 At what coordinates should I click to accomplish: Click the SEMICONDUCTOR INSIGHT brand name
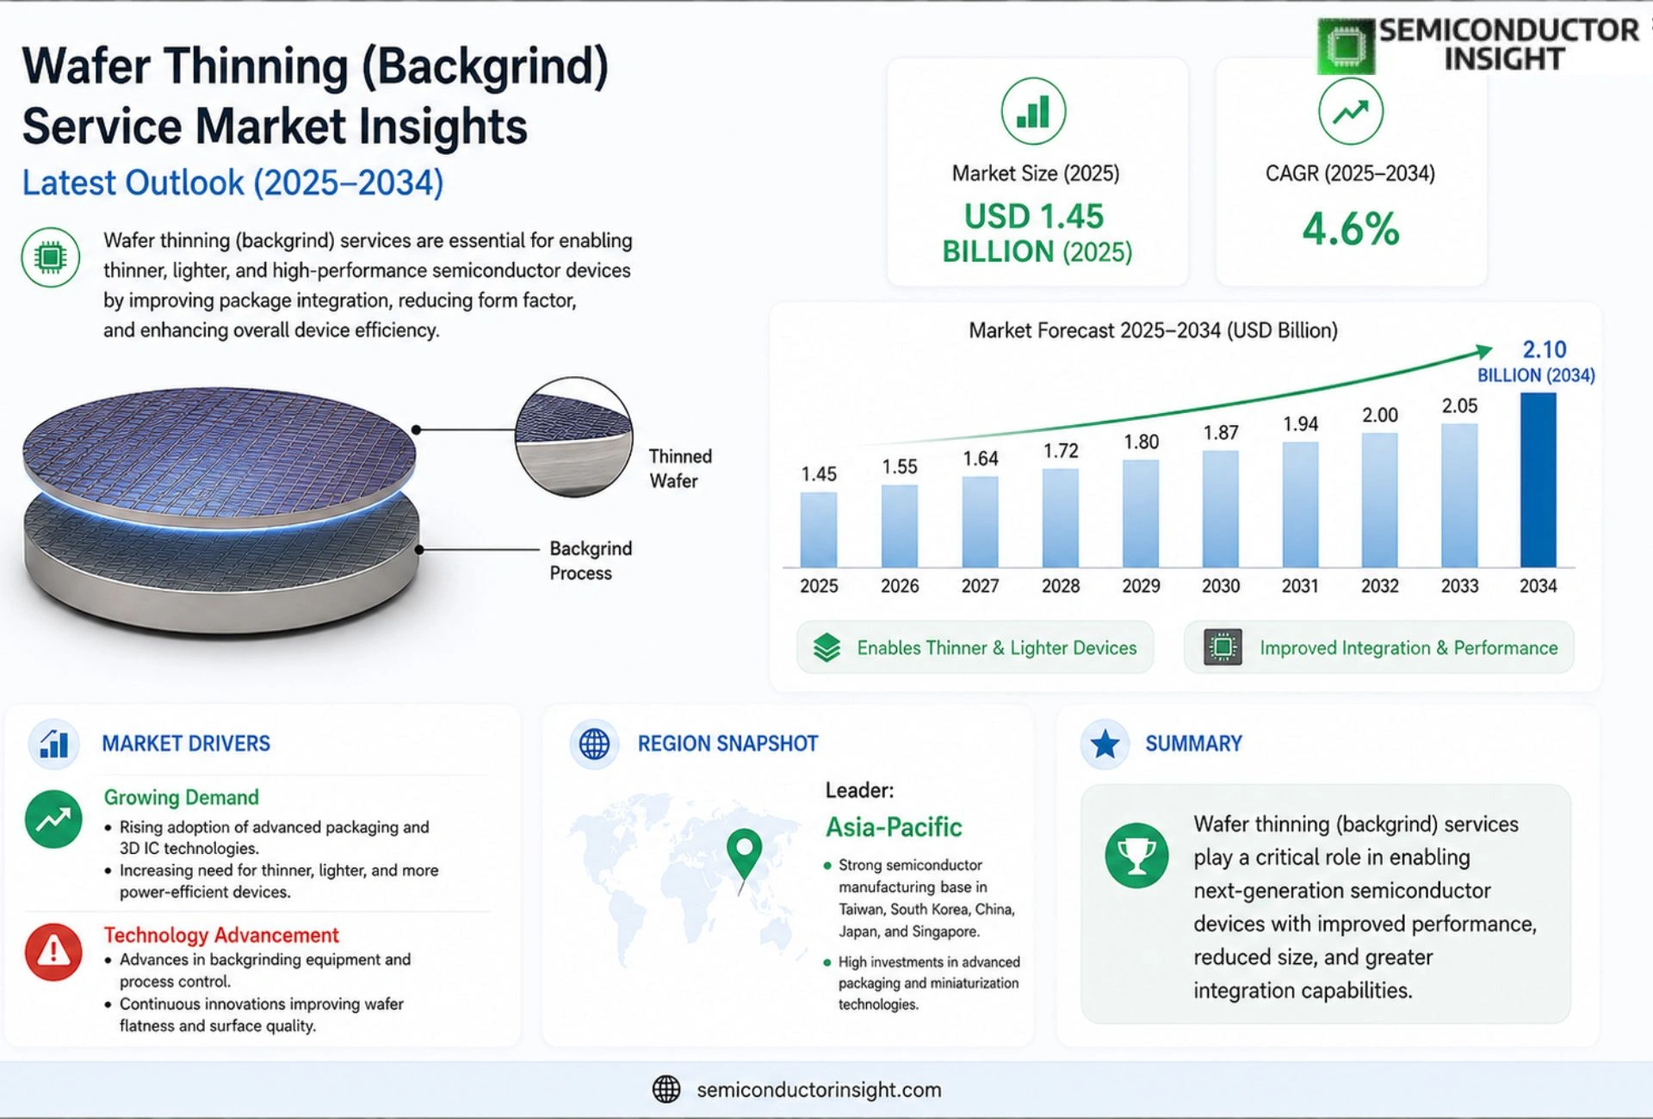coord(1509,45)
